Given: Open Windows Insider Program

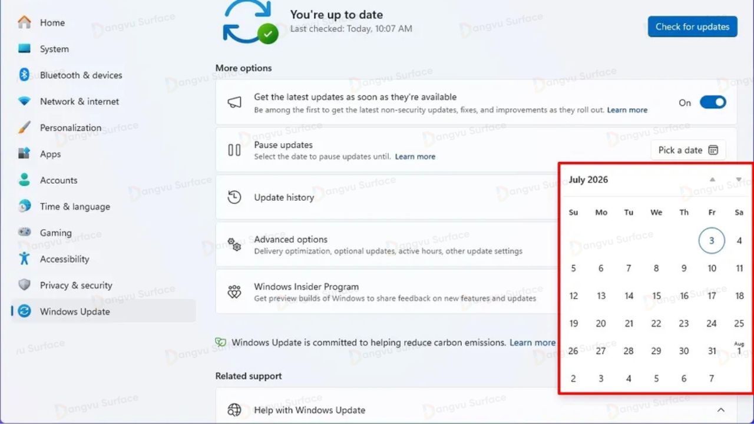Looking at the screenshot, I should [x=387, y=292].
